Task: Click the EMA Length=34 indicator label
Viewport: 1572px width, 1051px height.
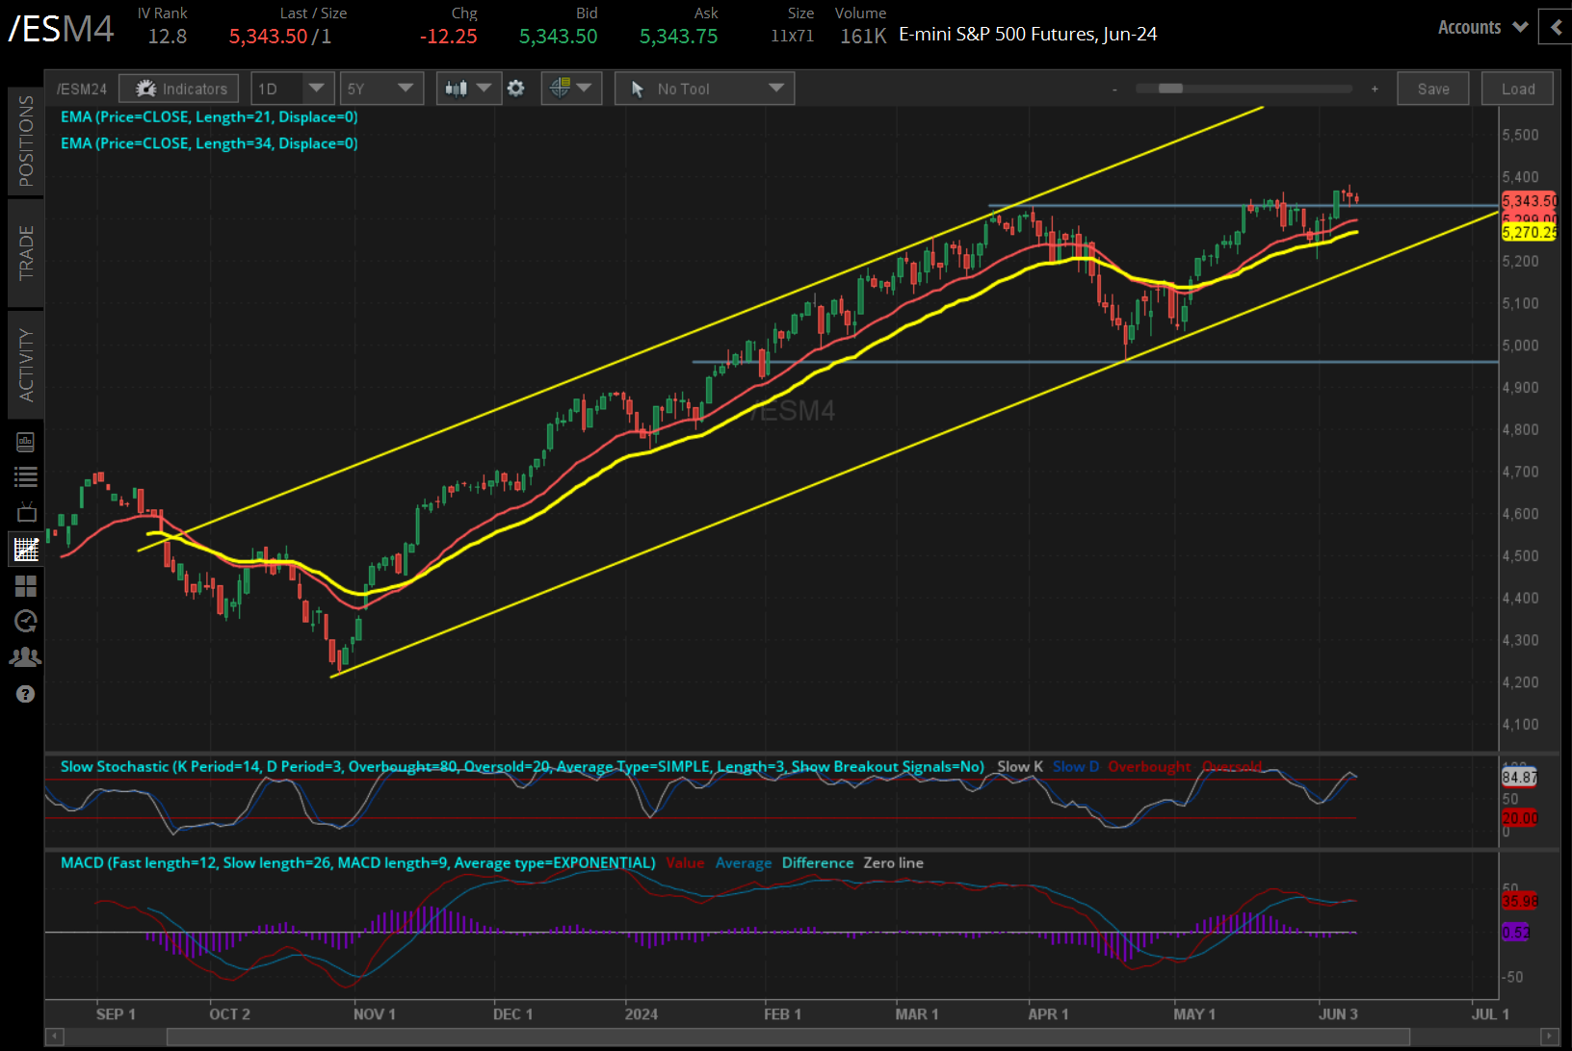Action: [209, 143]
